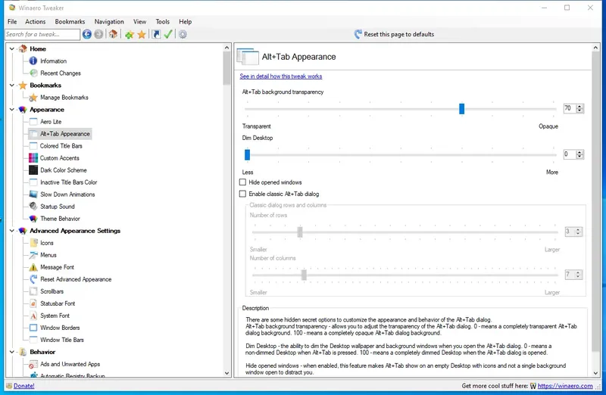Collapse Advanced Appearance Settings section
This screenshot has height=395, width=606.
12,231
